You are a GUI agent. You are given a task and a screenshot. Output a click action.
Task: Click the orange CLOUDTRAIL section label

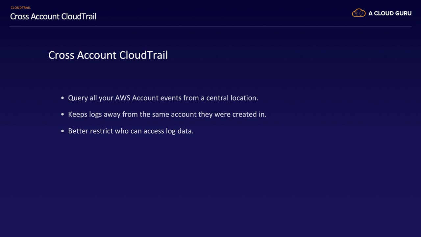(x=21, y=8)
